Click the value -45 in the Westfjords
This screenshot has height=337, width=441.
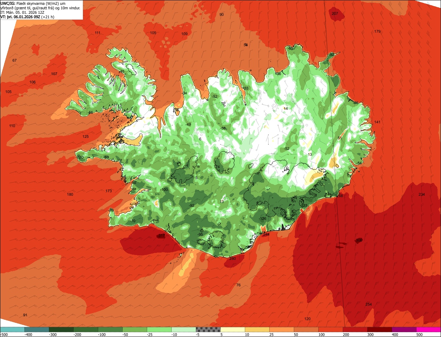(x=122, y=71)
